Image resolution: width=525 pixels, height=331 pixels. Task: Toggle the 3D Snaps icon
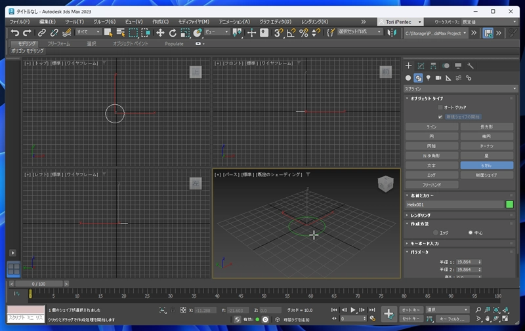pyautogui.click(x=278, y=32)
